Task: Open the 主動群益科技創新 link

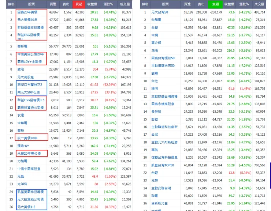Action: (x=164, y=127)
